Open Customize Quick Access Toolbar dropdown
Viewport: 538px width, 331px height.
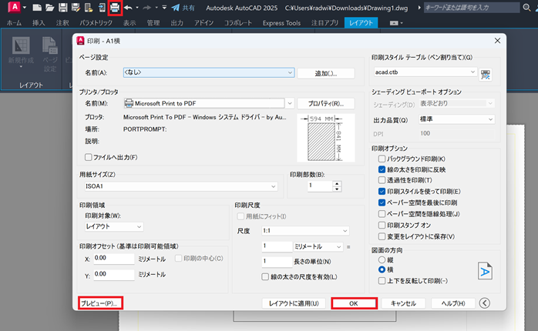[x=164, y=8]
